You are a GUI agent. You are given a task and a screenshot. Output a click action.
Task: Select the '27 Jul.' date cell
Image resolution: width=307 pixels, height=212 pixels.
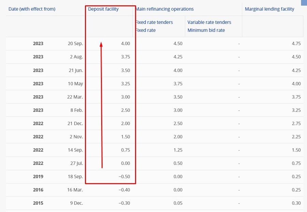click(76, 164)
